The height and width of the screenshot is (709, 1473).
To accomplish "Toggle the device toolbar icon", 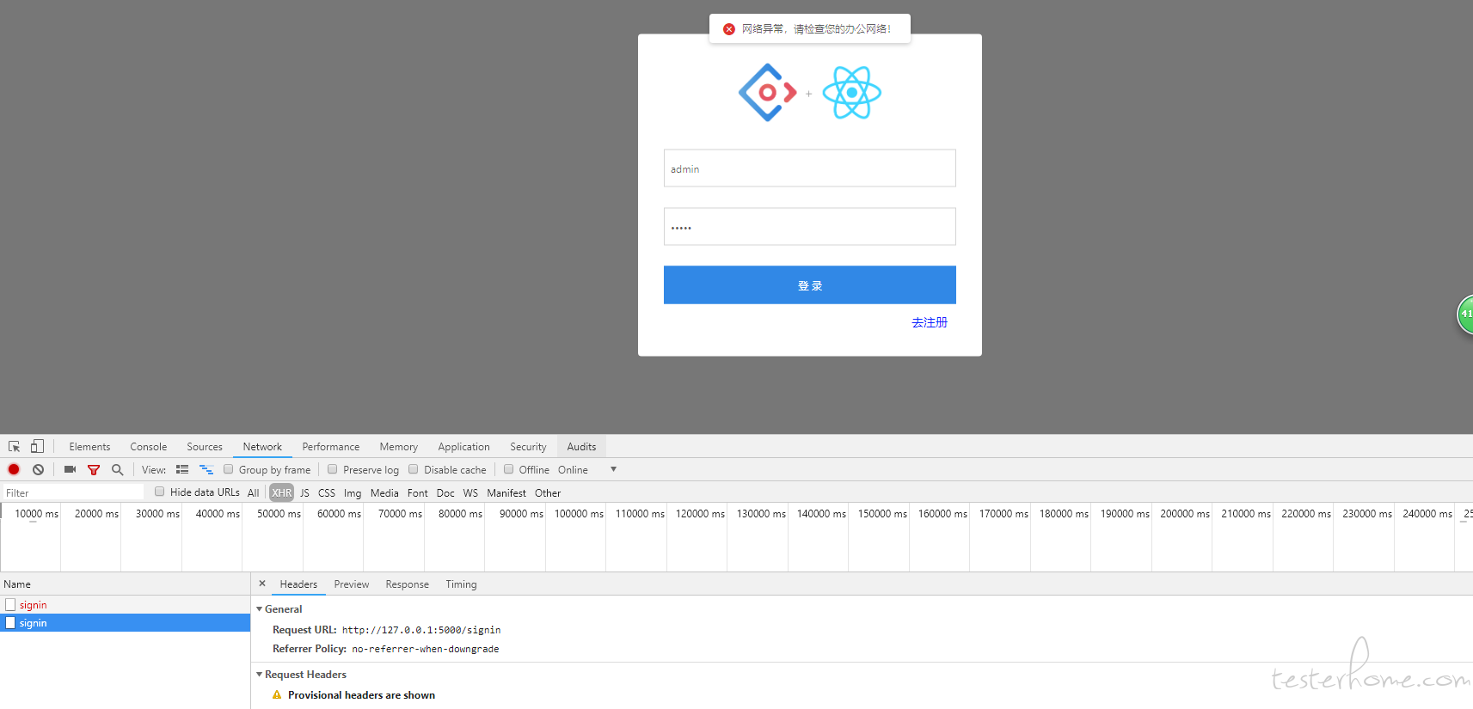I will point(37,446).
